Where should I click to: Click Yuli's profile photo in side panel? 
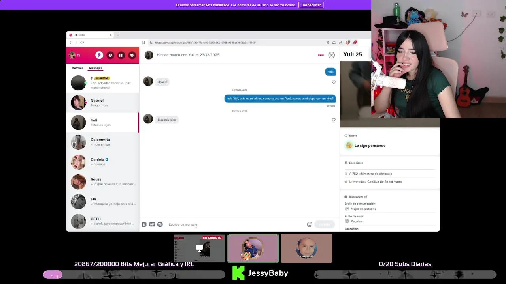[356, 94]
